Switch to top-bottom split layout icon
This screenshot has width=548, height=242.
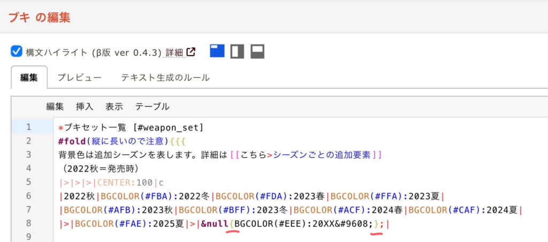pyautogui.click(x=257, y=51)
